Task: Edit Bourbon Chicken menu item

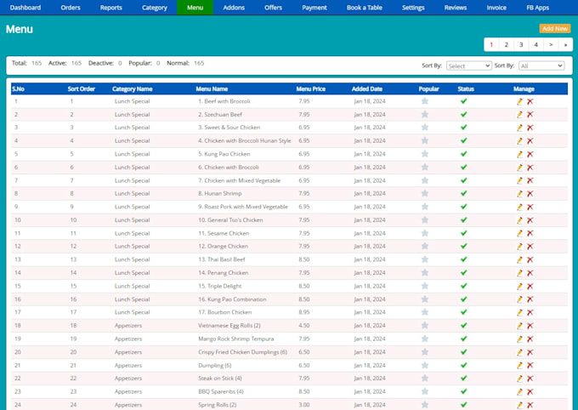Action: [x=519, y=312]
